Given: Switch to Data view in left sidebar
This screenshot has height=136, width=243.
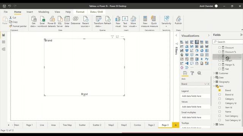Looking at the screenshot, I should pos(3,42).
